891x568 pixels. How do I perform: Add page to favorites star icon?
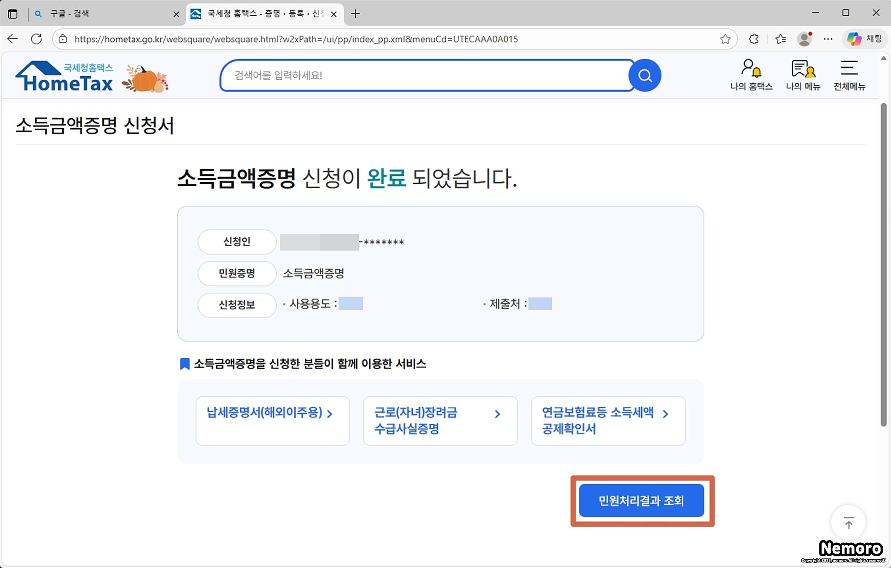tap(725, 39)
